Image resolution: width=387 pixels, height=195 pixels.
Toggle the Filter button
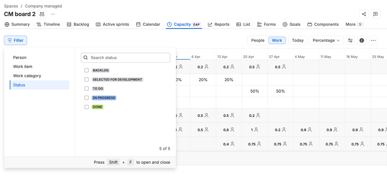pyautogui.click(x=15, y=40)
